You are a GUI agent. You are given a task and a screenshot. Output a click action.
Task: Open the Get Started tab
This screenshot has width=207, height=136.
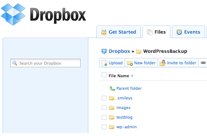click(119, 32)
